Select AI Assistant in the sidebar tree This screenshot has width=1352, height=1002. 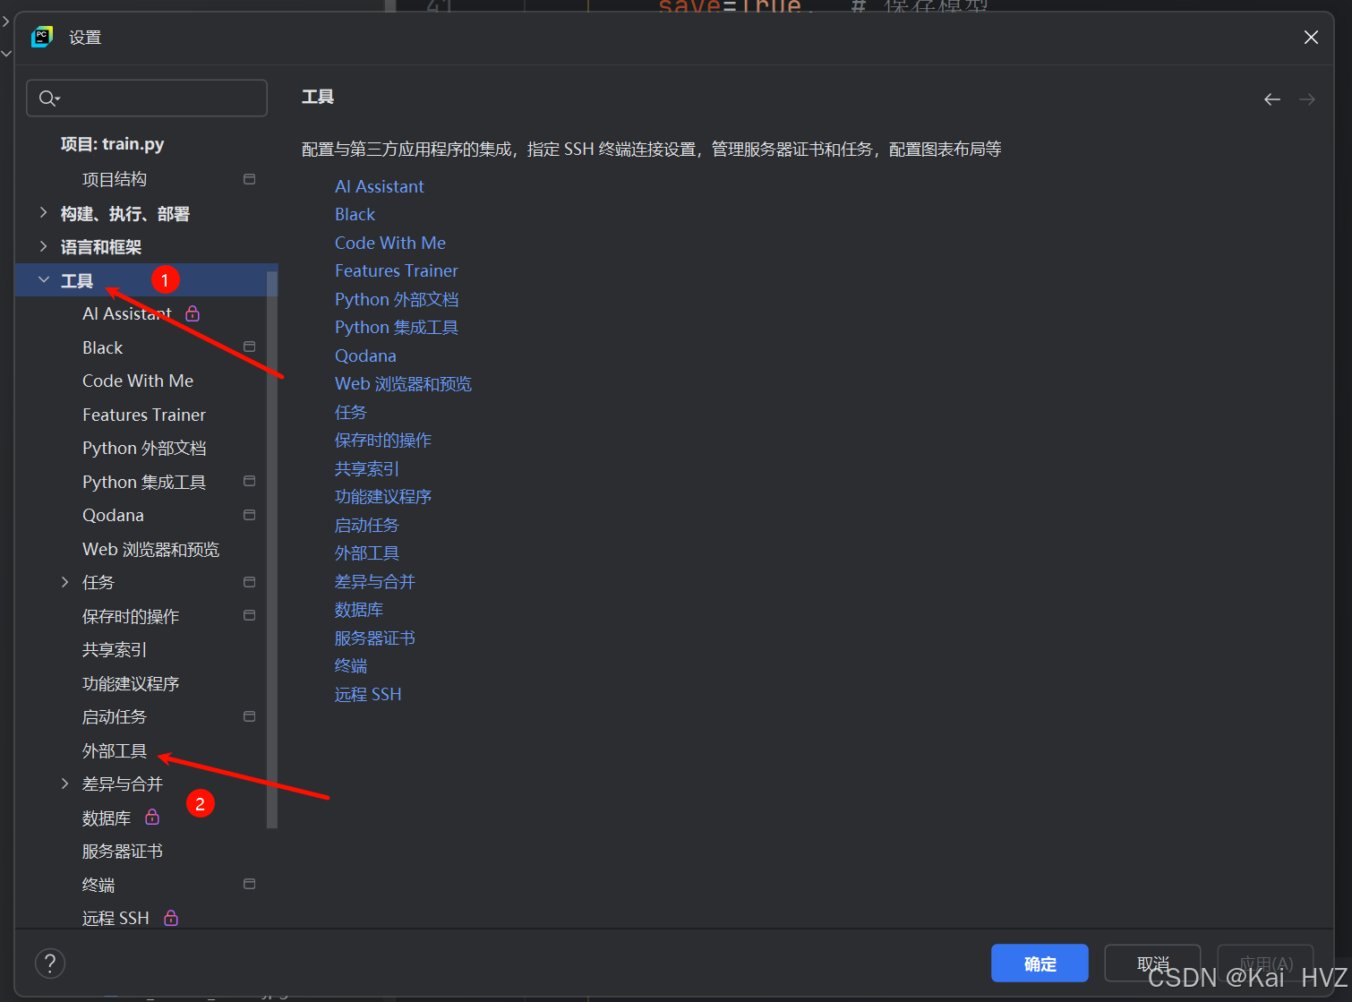[x=127, y=313]
